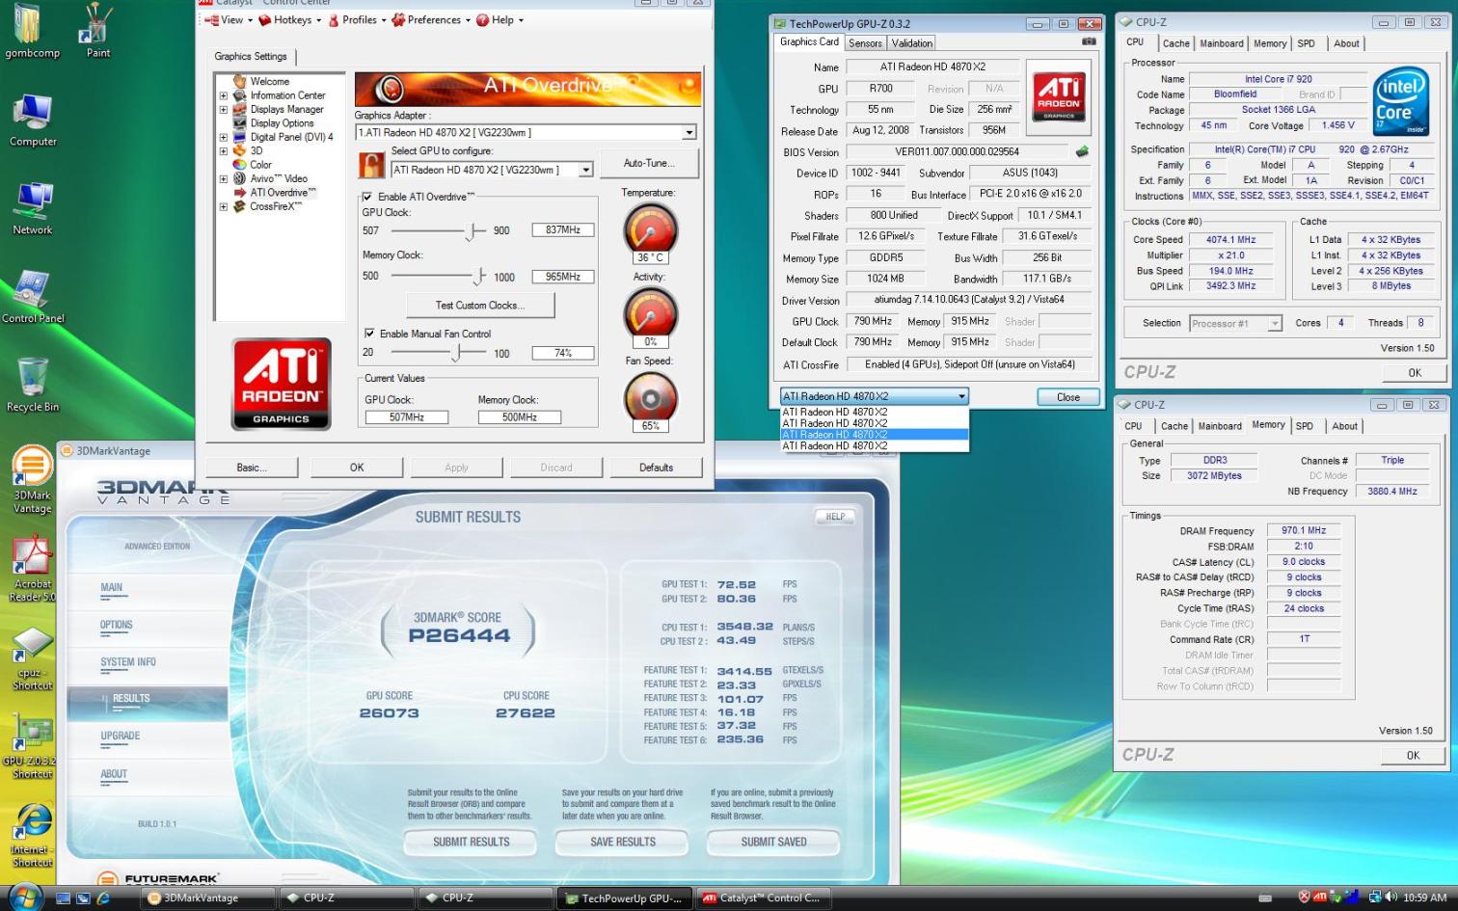Click the Intel Core i7 logo in CPU-Z
Viewport: 1458px width, 911px height.
[x=1400, y=100]
